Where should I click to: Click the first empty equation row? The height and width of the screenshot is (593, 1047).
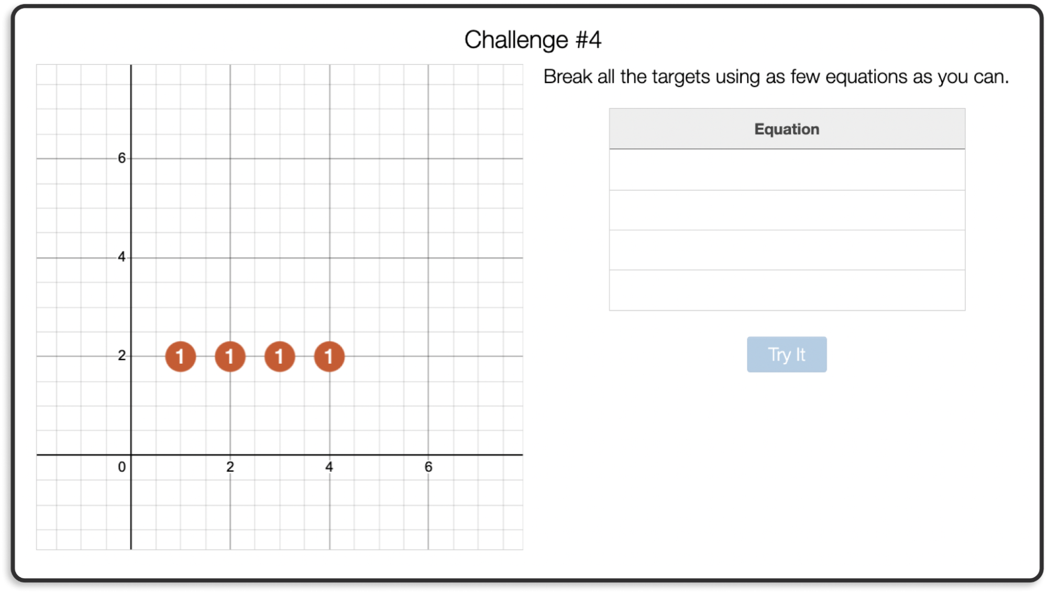(786, 170)
